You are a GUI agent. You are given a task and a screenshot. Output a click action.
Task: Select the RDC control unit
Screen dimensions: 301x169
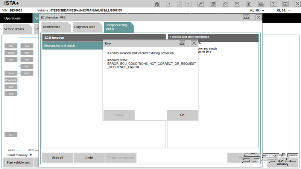27,60
